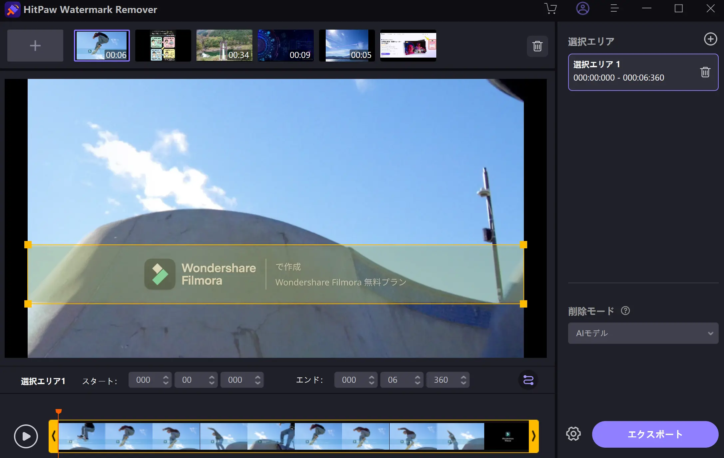Open the shopping cart purchase page
Screen dimensions: 724x458
[551, 9]
